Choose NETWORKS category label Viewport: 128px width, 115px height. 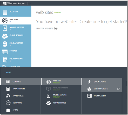click(17, 103)
